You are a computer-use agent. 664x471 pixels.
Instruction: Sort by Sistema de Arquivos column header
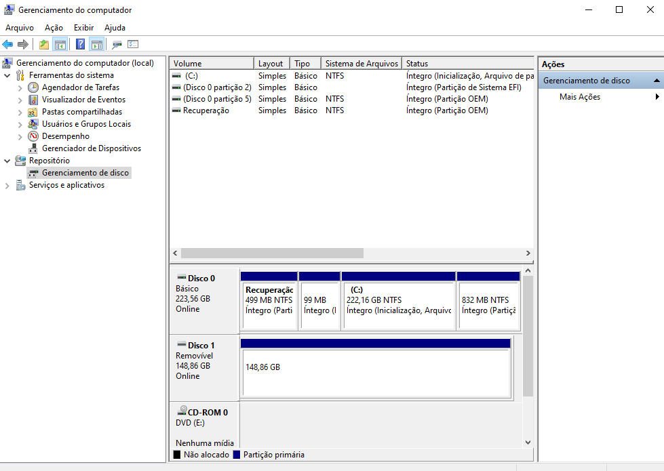(x=361, y=63)
